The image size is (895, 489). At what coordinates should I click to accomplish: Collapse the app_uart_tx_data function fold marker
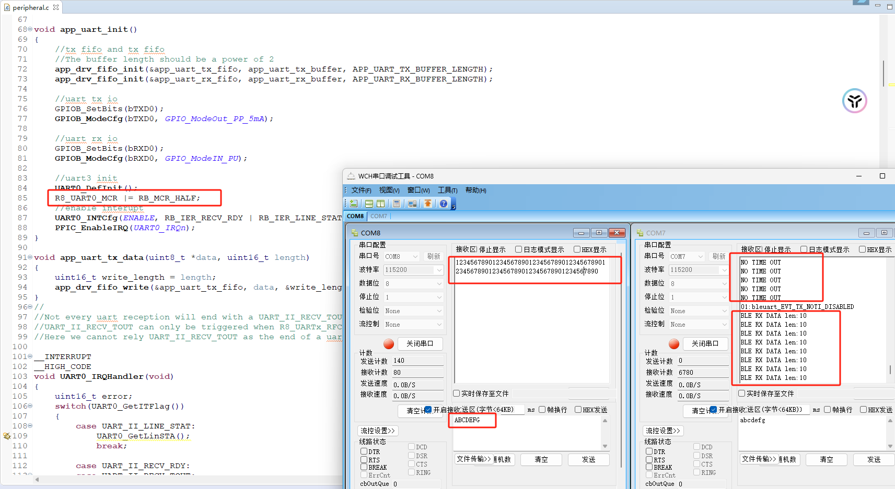pos(30,257)
